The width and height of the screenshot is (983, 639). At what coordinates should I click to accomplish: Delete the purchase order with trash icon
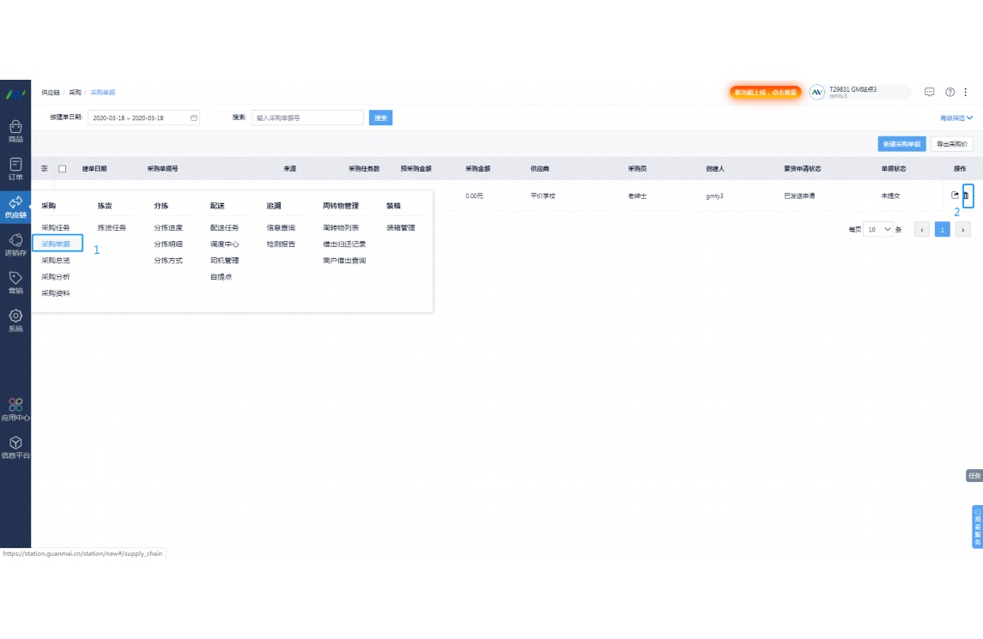968,196
